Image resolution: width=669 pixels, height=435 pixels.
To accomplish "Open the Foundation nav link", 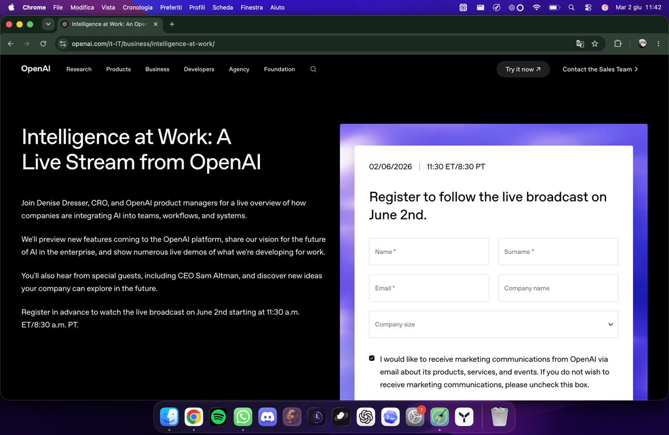I will pos(280,69).
